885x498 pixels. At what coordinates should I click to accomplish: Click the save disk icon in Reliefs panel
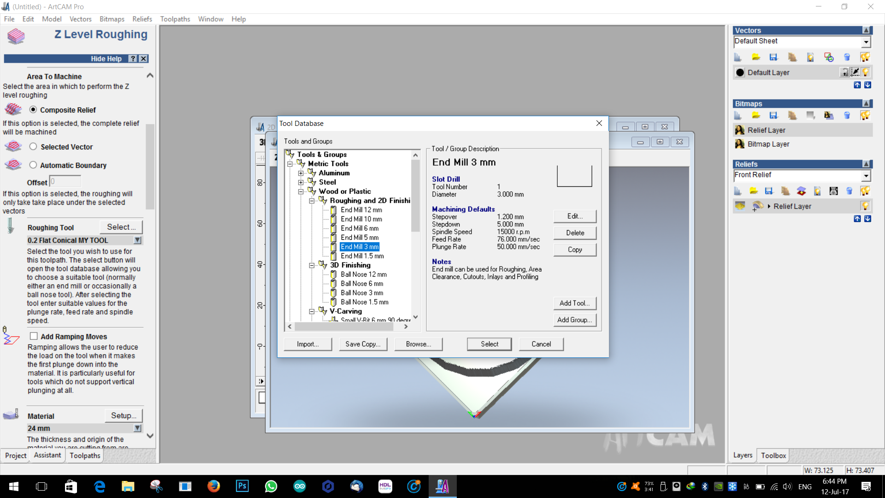[x=768, y=191]
